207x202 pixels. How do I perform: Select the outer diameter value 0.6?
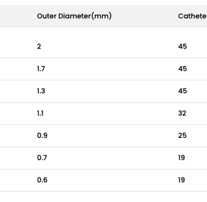42,180
